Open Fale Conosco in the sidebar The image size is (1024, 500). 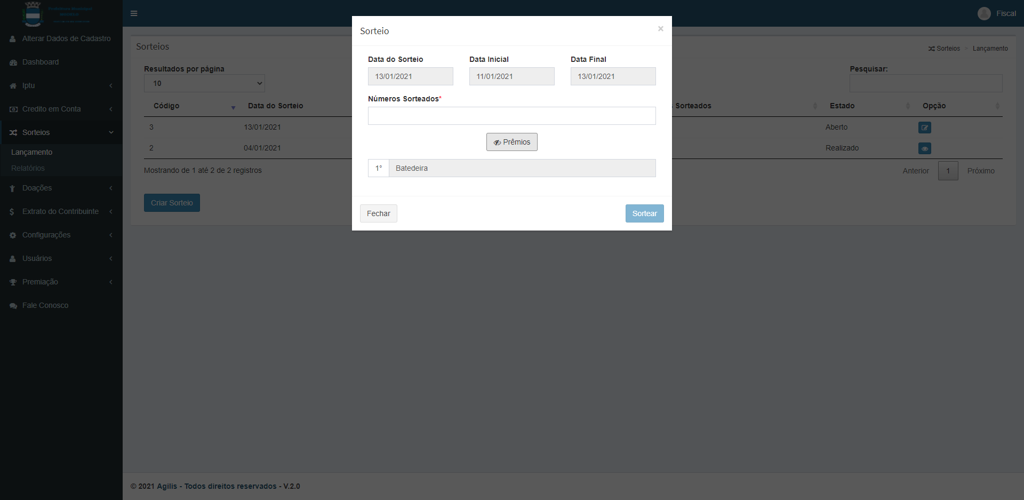click(45, 305)
